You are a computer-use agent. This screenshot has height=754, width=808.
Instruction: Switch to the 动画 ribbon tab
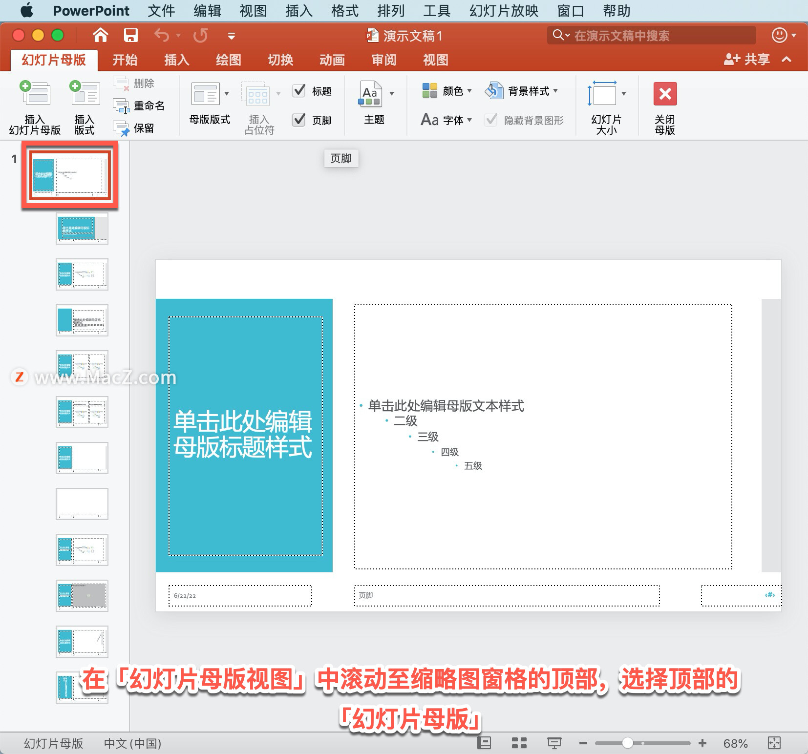click(332, 60)
